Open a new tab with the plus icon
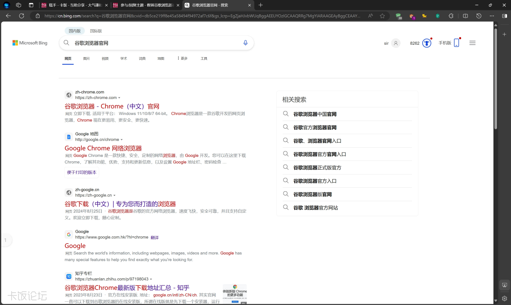Viewport: 511px width, 305px height. coord(261,5)
